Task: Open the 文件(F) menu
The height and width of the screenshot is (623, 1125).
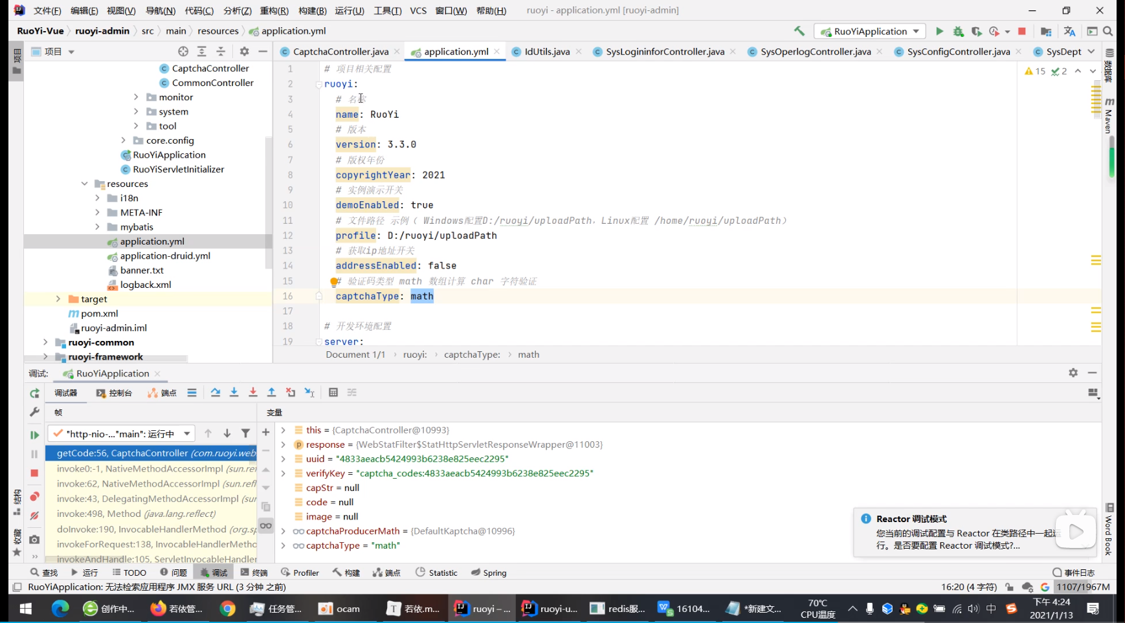Action: (x=47, y=10)
